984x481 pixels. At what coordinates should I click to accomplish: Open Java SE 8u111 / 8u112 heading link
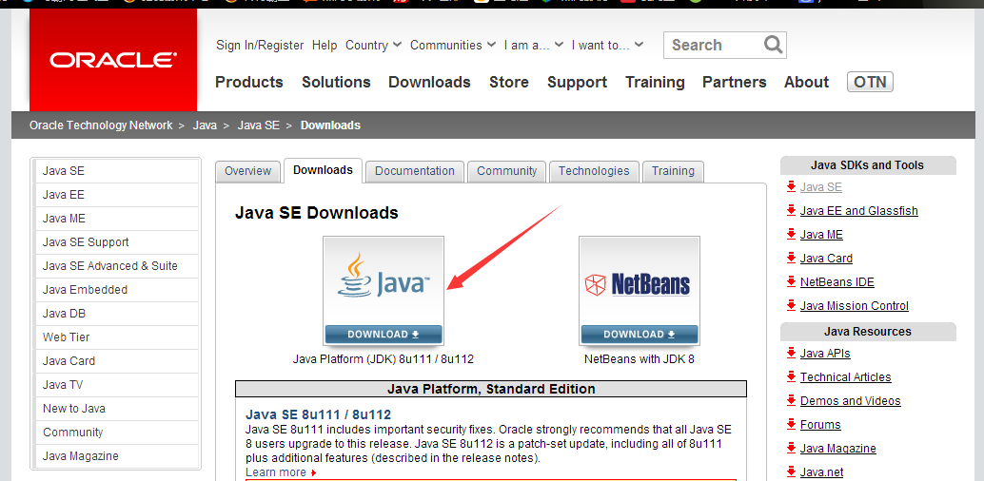click(x=318, y=414)
